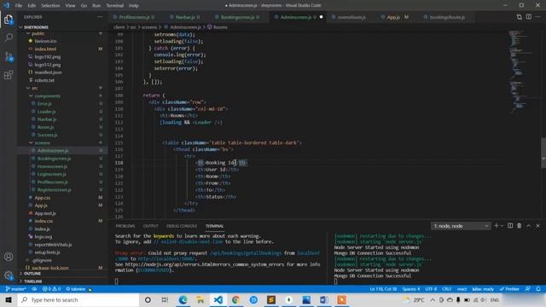The width and height of the screenshot is (546, 307).
Task: Open launch profile dropdown next to plus
Action: point(502,226)
